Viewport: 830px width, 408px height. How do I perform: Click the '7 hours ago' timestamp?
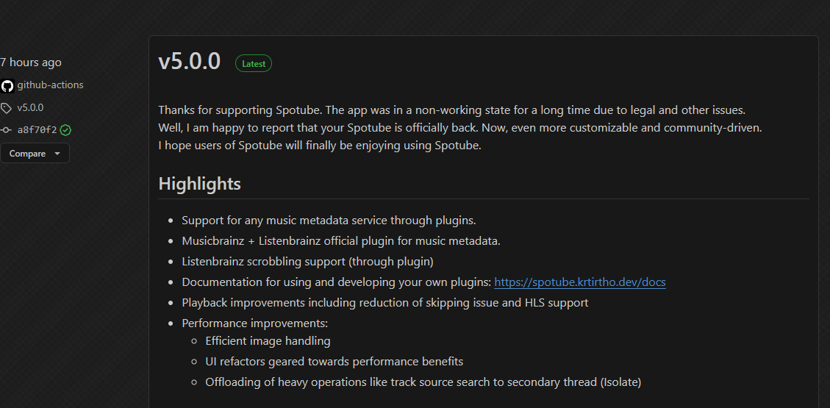click(31, 62)
